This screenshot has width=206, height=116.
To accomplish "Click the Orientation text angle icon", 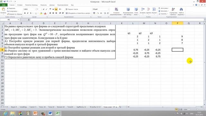I will (60, 9).
